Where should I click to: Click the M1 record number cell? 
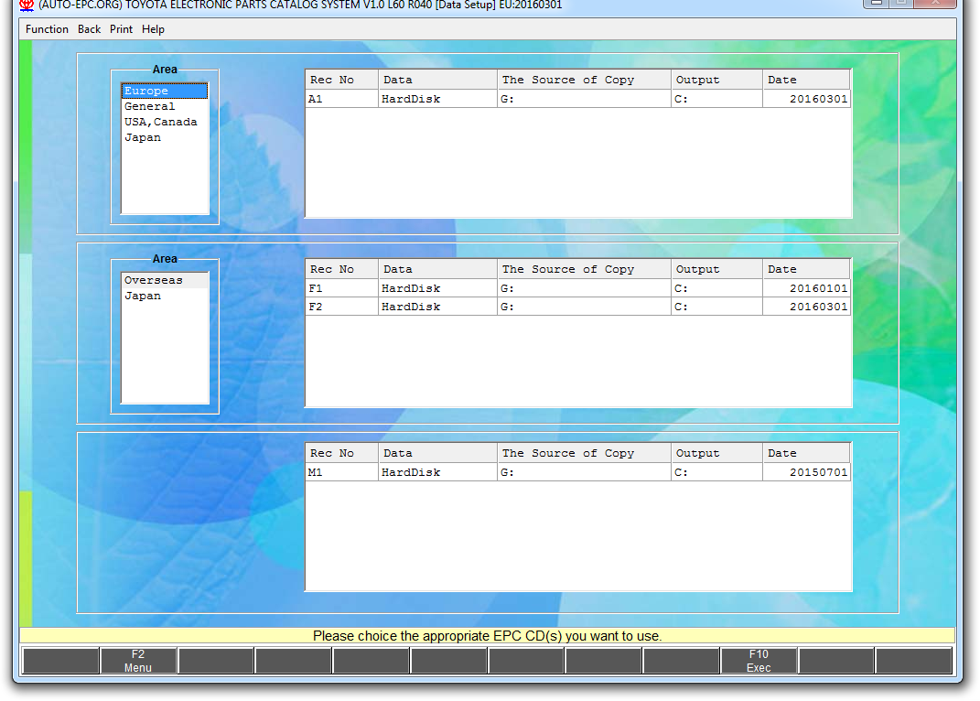(342, 472)
